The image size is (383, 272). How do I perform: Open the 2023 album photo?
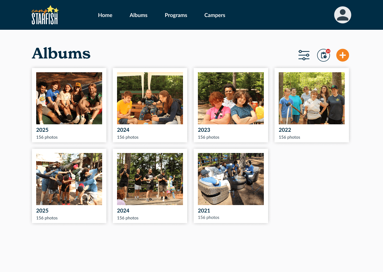(231, 98)
